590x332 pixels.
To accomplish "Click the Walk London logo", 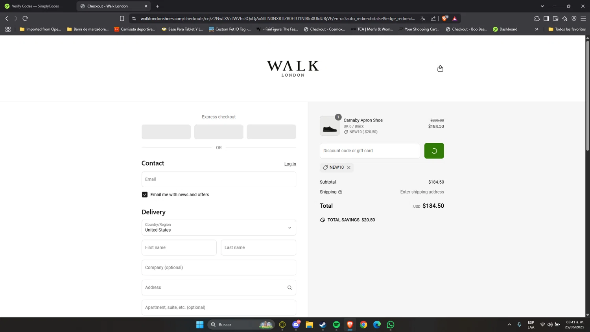I will pos(293,68).
